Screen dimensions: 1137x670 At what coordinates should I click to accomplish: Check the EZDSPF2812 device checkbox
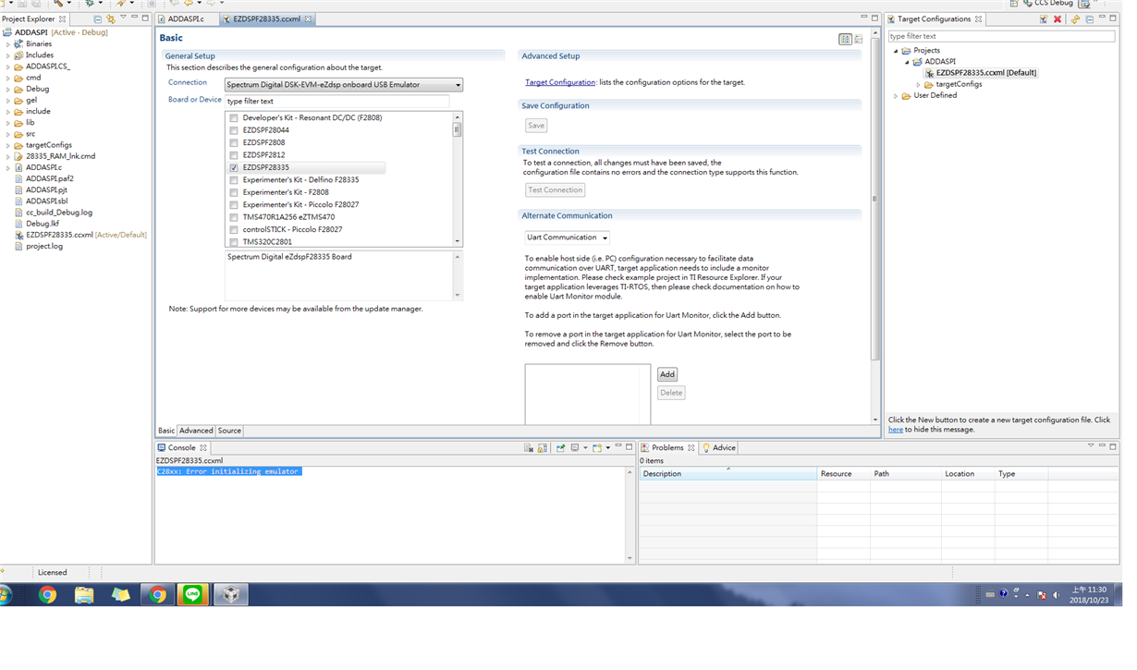[234, 154]
